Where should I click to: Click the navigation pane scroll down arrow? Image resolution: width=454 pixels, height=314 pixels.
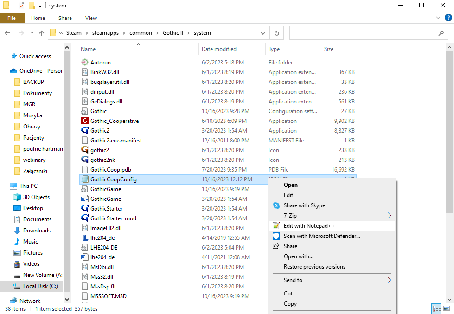tap(67, 300)
